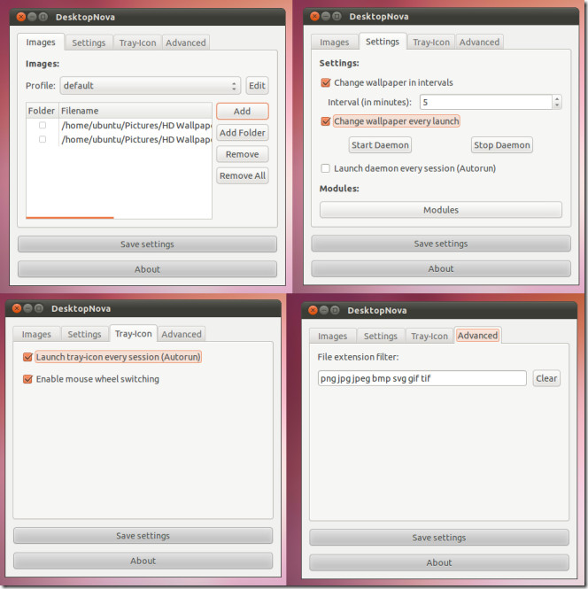Viewport: 588px width, 589px height.
Task: Open the Settings tab in the Images-tab window
Action: pos(89,43)
